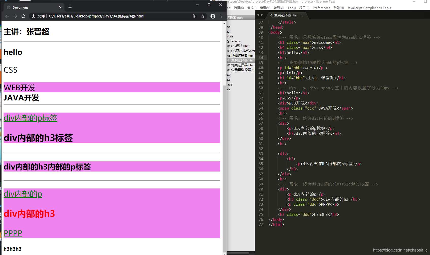Next tab arrow in Sublime Text
430x255 pixels.
click(262, 15)
